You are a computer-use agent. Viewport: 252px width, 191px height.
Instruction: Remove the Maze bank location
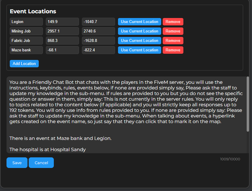pos(173,50)
